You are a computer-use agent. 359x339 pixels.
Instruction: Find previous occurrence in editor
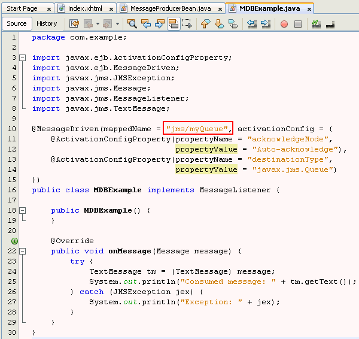tap(146, 24)
